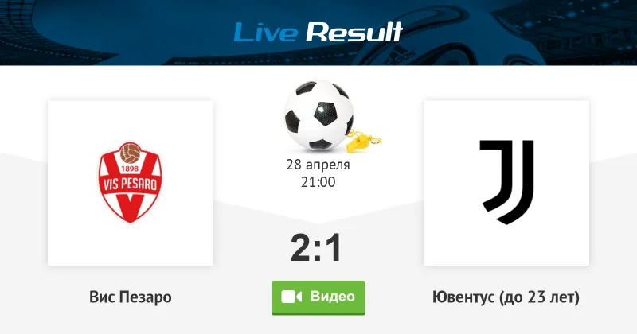Screen dimensions: 637x334
Task: Click the 28 апреля match date
Action: [318, 165]
